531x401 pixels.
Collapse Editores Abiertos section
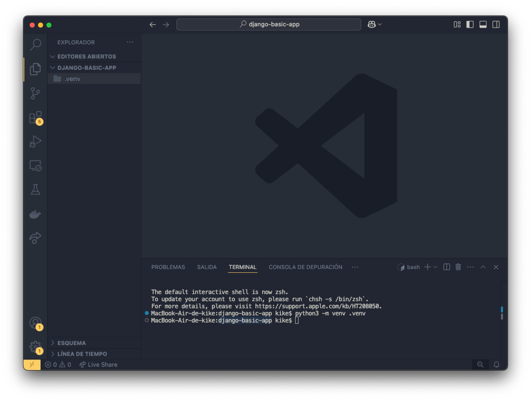94,57
